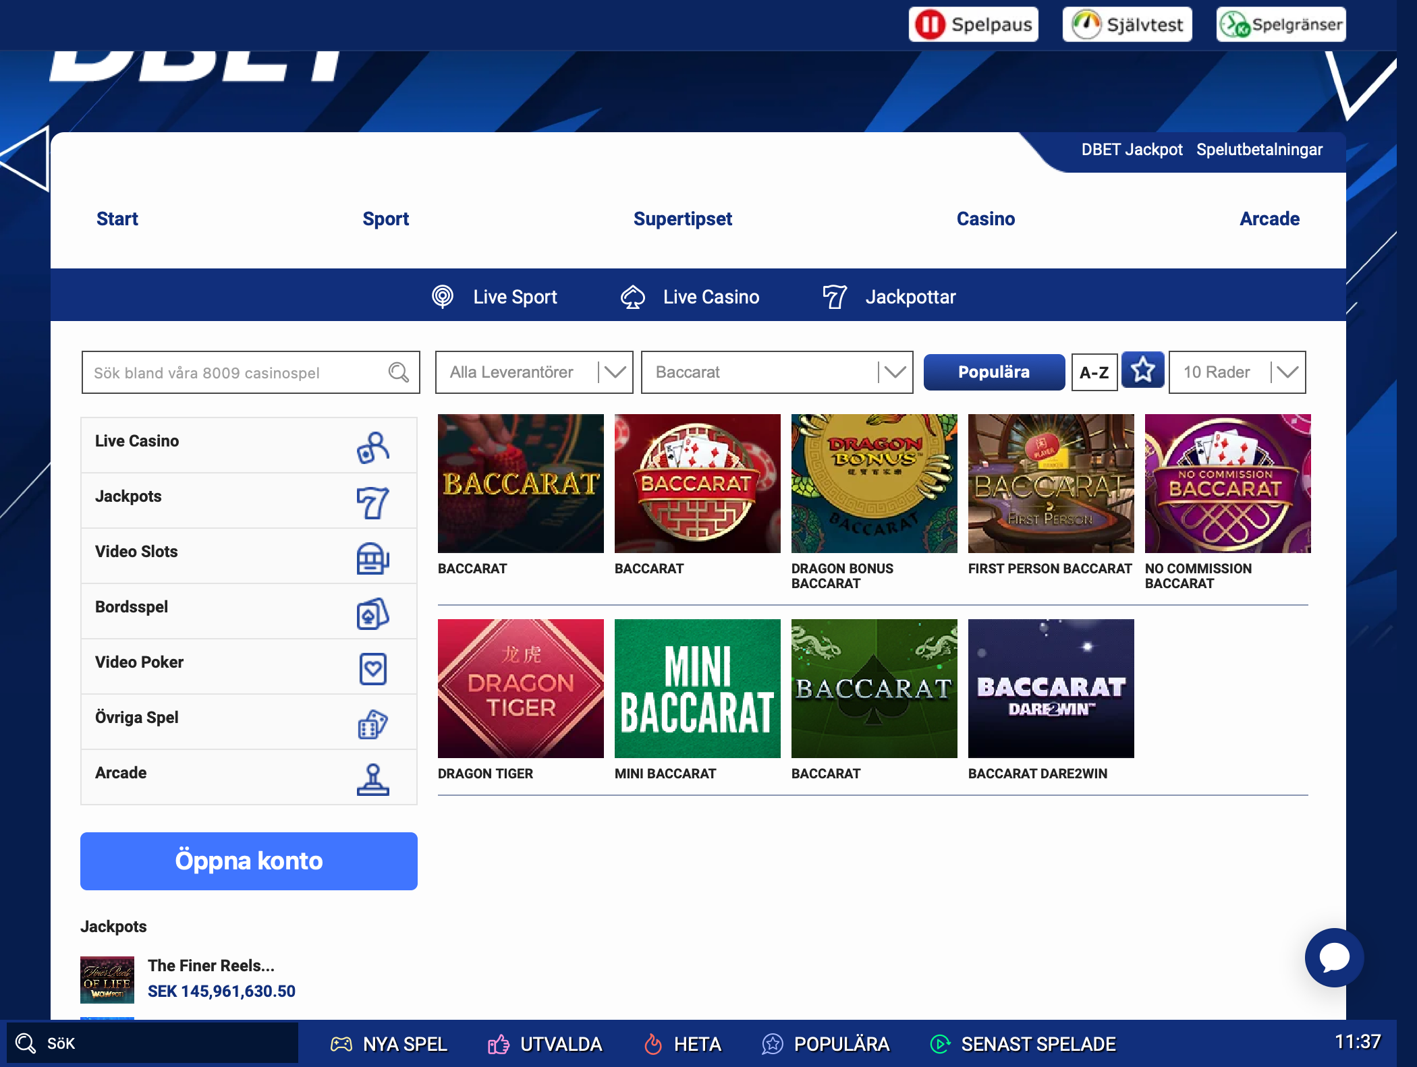Sort games A-Z
The width and height of the screenshot is (1417, 1067).
coord(1094,372)
